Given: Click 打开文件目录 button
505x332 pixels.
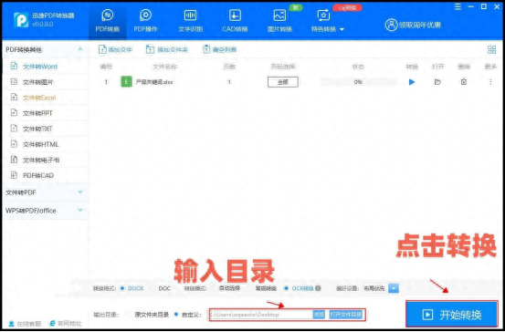Looking at the screenshot, I should [x=345, y=315].
